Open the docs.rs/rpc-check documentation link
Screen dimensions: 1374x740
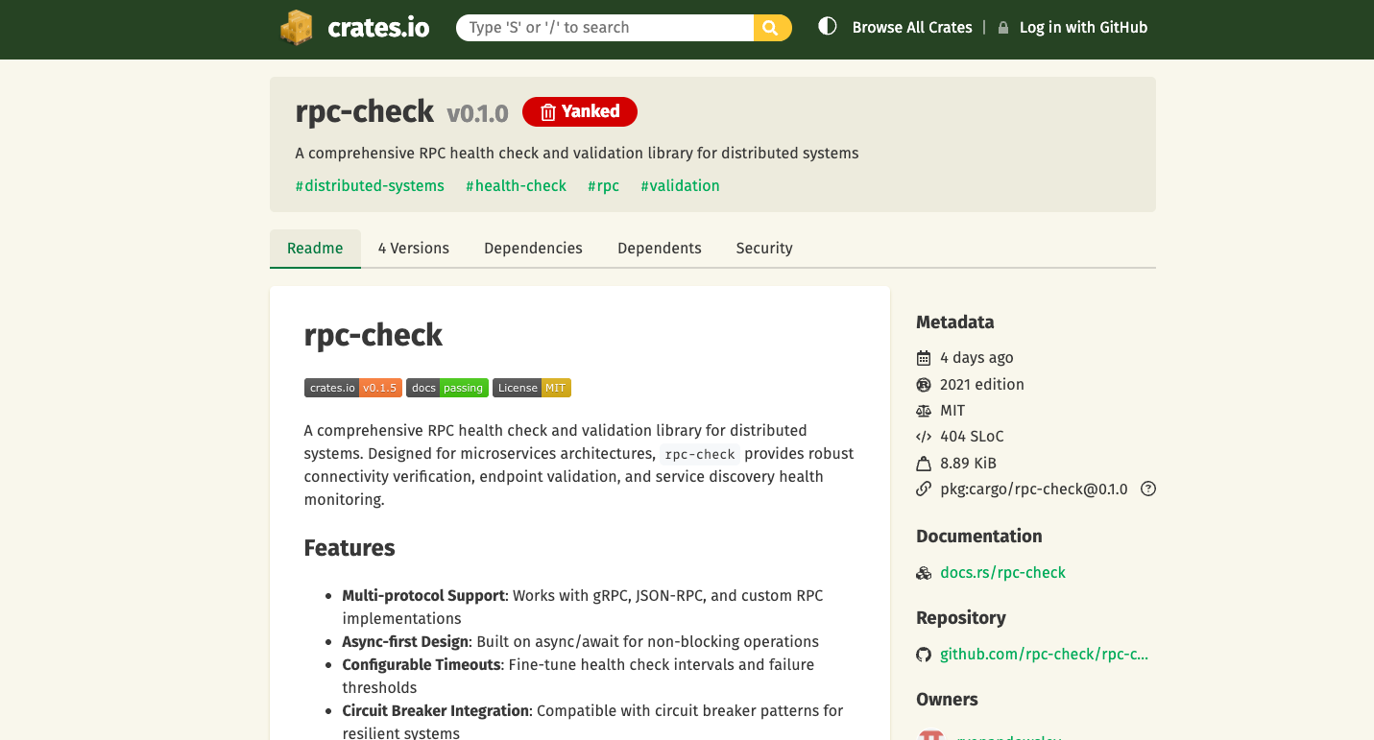click(x=1002, y=573)
